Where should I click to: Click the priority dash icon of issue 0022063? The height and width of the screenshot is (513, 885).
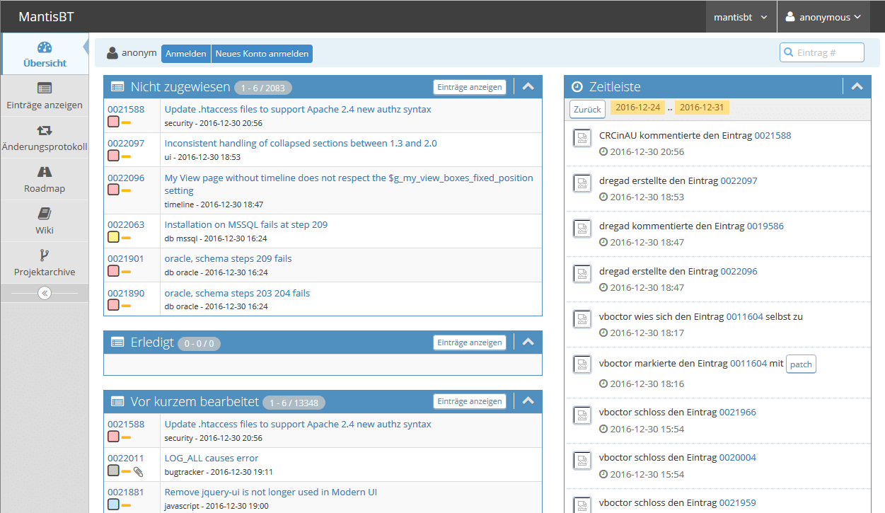click(126, 238)
